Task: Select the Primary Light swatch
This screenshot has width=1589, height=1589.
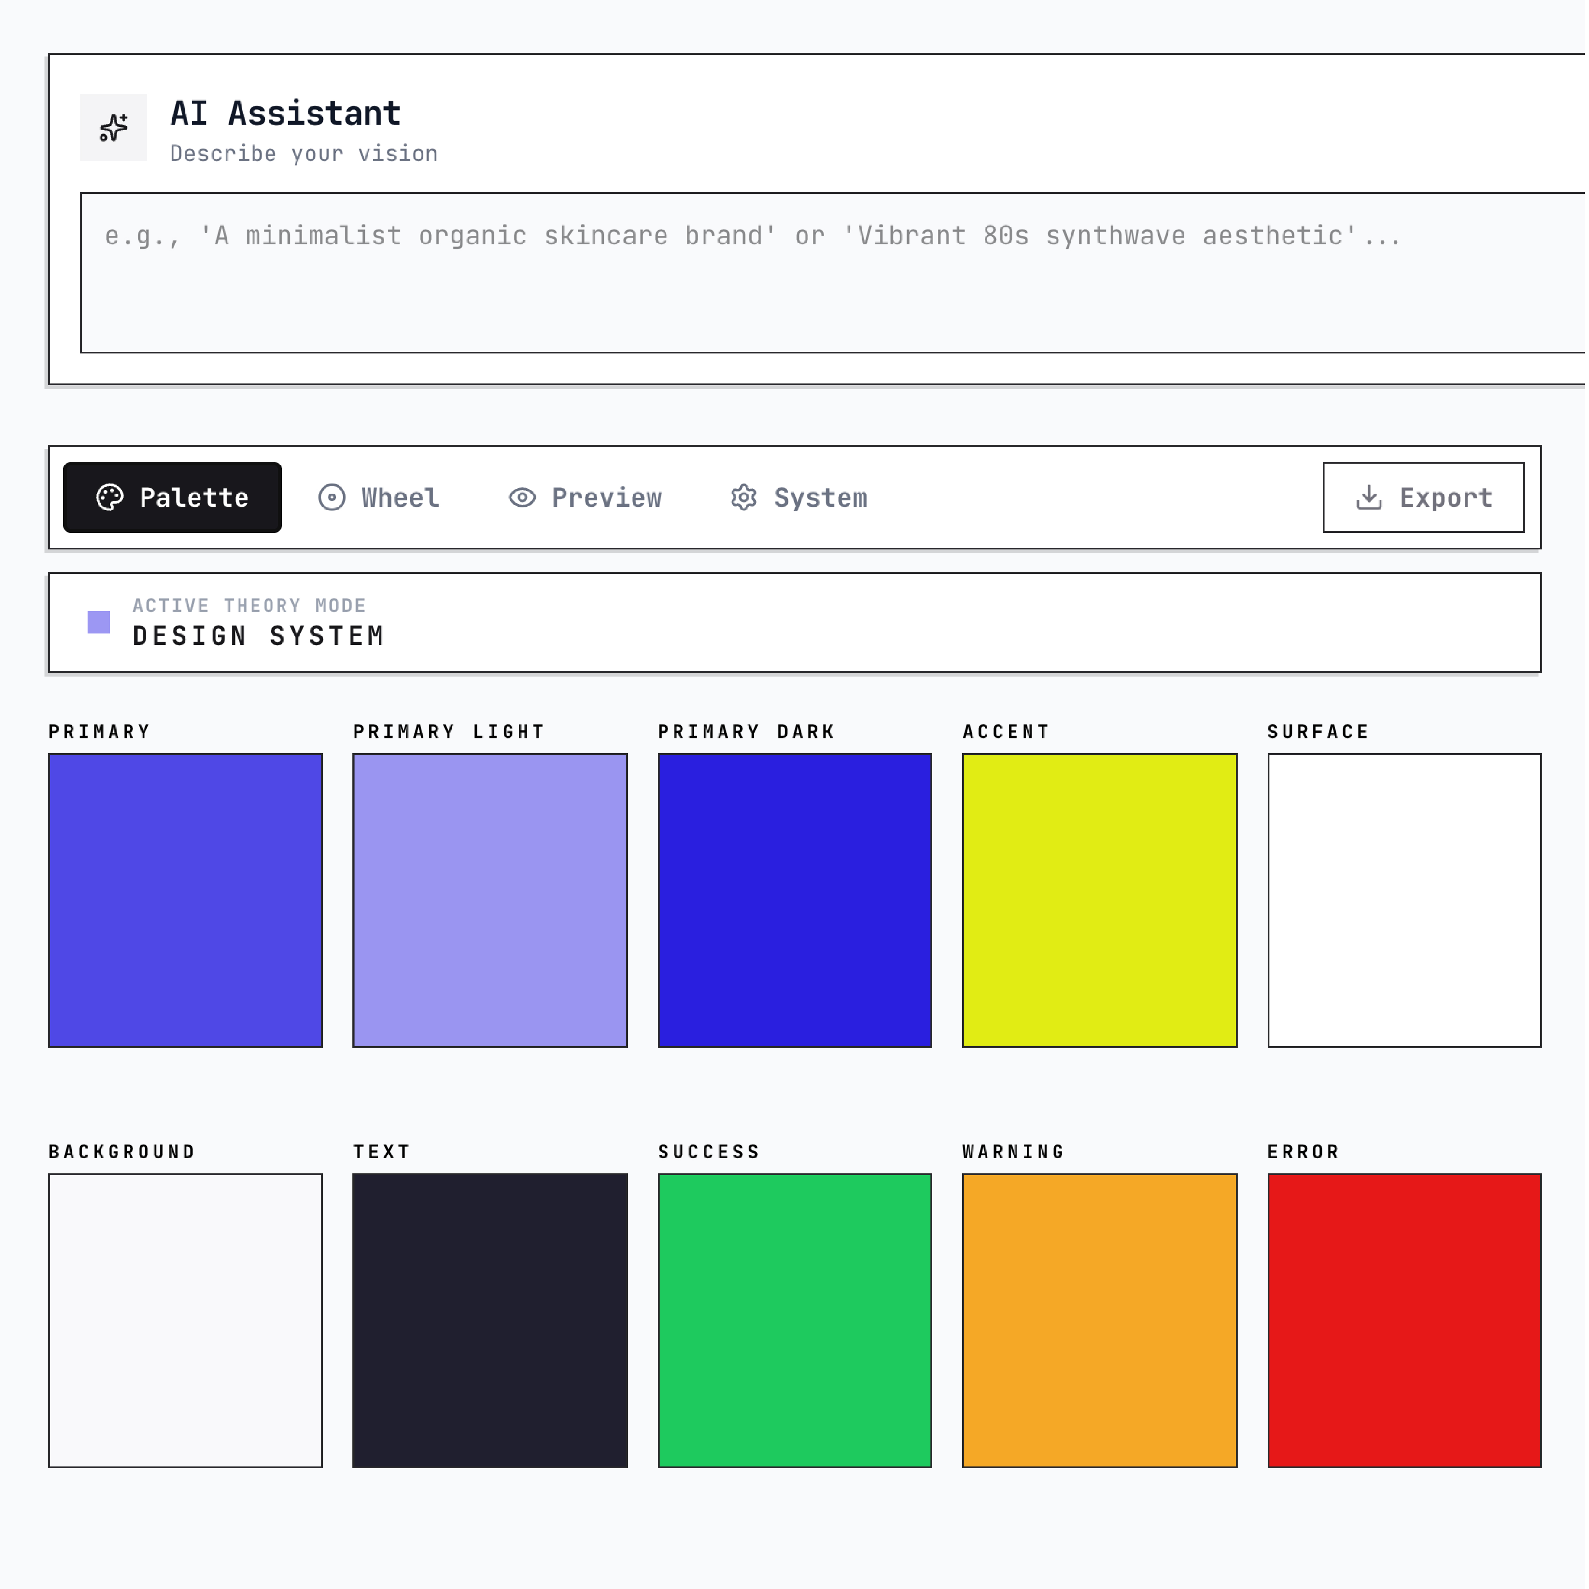Action: pos(490,900)
